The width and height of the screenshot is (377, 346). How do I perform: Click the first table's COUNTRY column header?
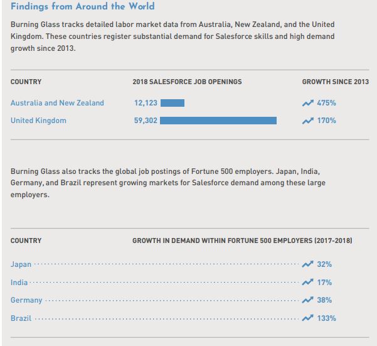coord(26,82)
